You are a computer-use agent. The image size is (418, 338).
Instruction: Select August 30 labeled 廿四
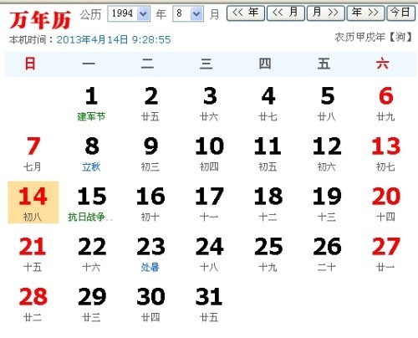pos(150,304)
